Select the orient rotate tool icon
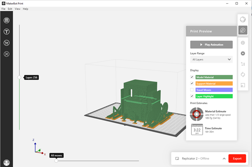This screenshot has height=167, width=252. click(243, 75)
